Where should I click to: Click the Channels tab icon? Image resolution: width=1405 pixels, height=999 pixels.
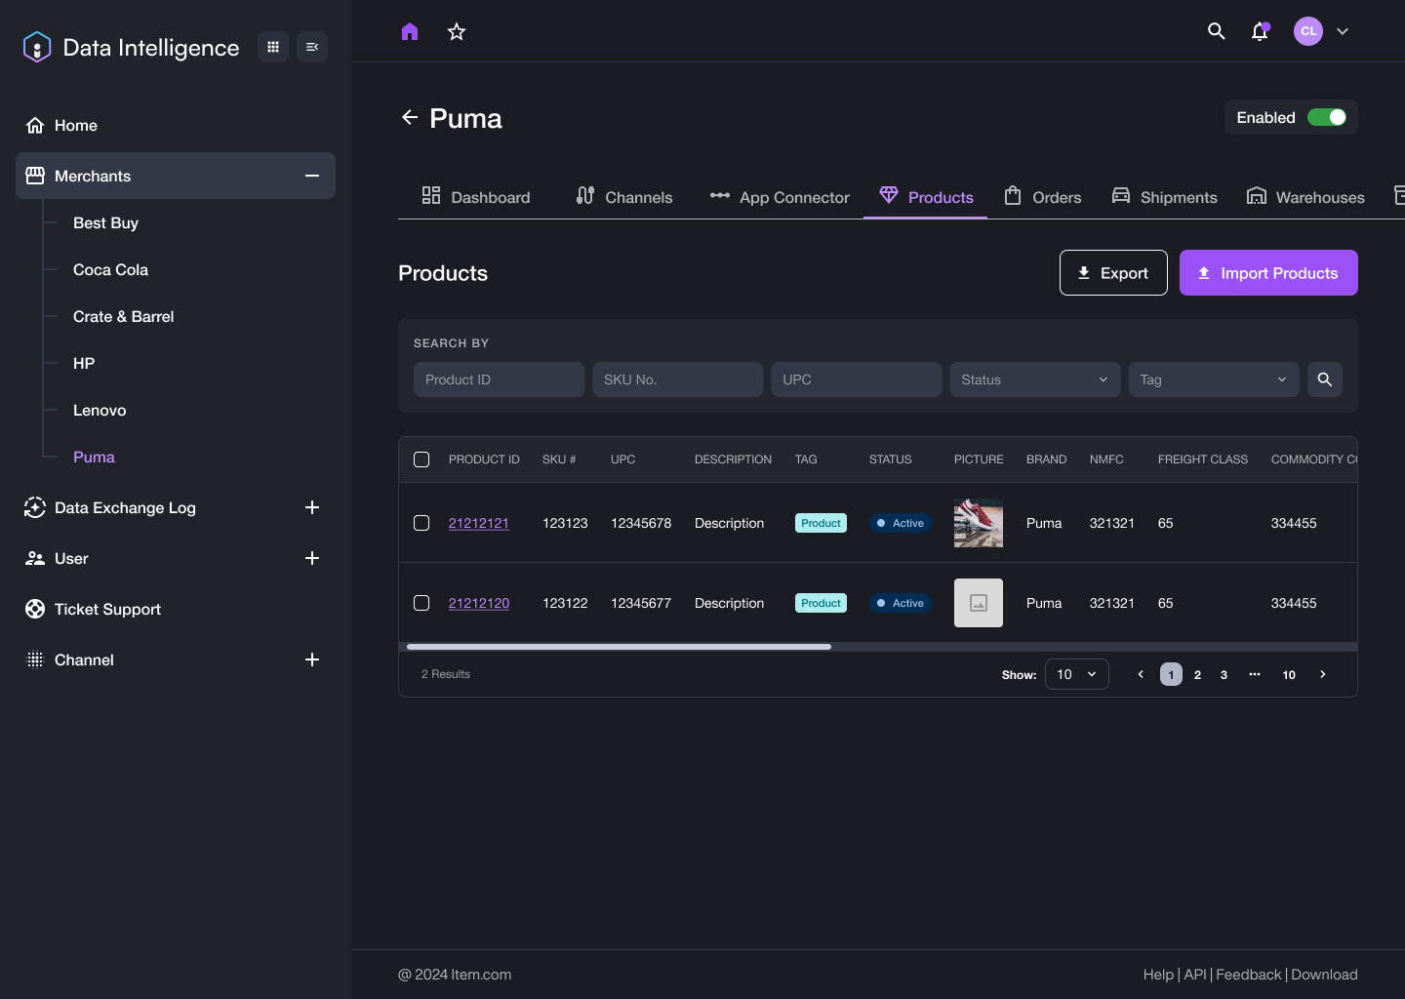585,195
